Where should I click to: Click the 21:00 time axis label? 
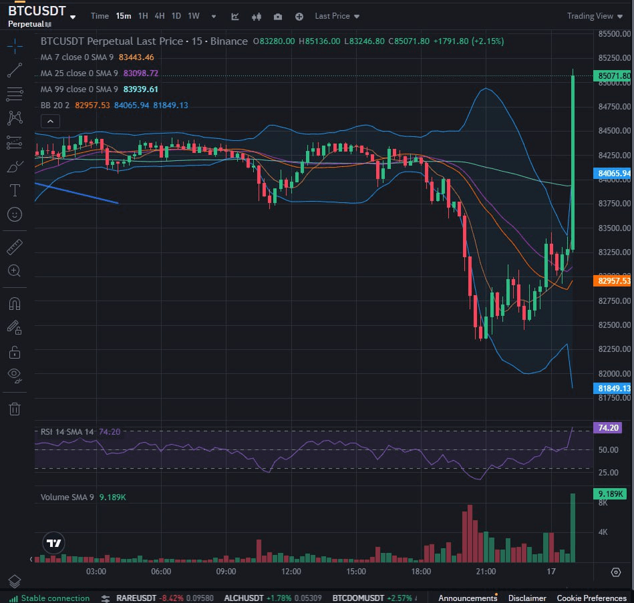(x=486, y=572)
